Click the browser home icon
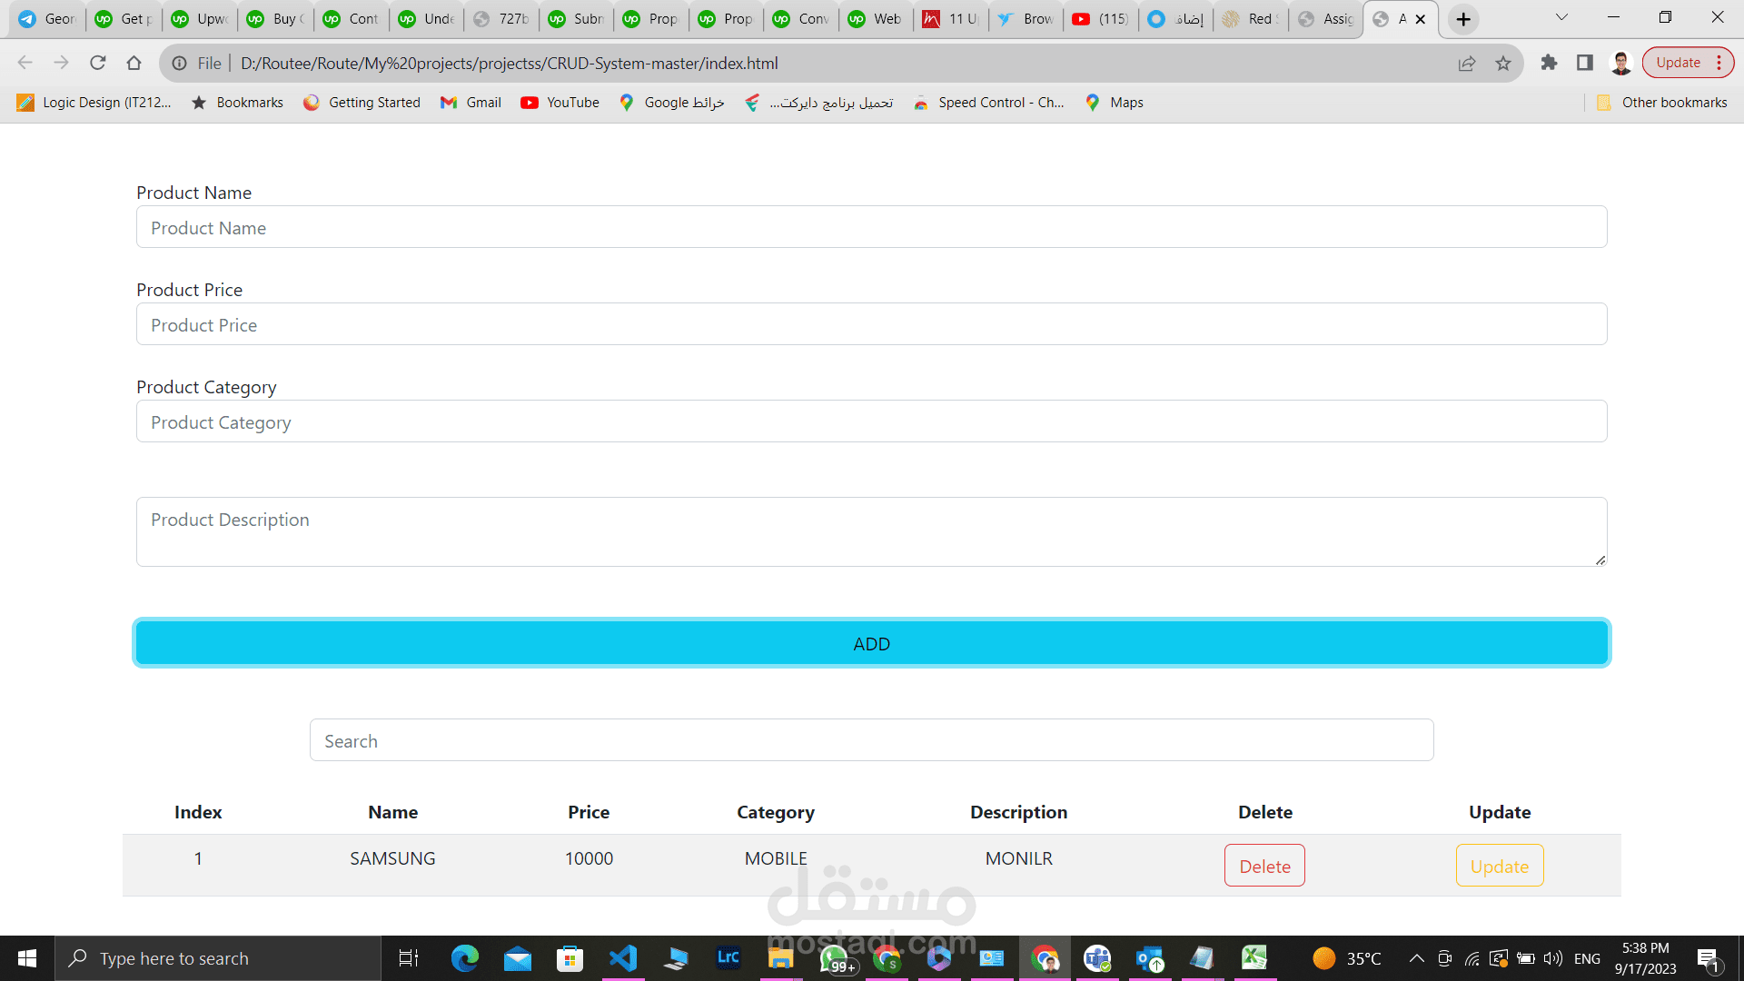The image size is (1744, 981). click(134, 63)
